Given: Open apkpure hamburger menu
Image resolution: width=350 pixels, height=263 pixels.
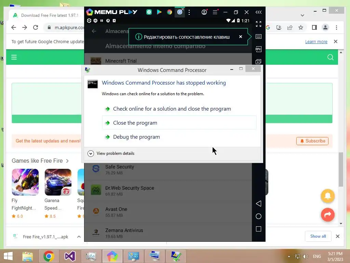Looking at the screenshot, I should [x=14, y=57].
